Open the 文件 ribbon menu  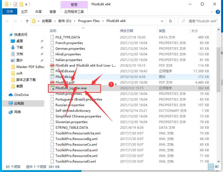[x=10, y=11]
